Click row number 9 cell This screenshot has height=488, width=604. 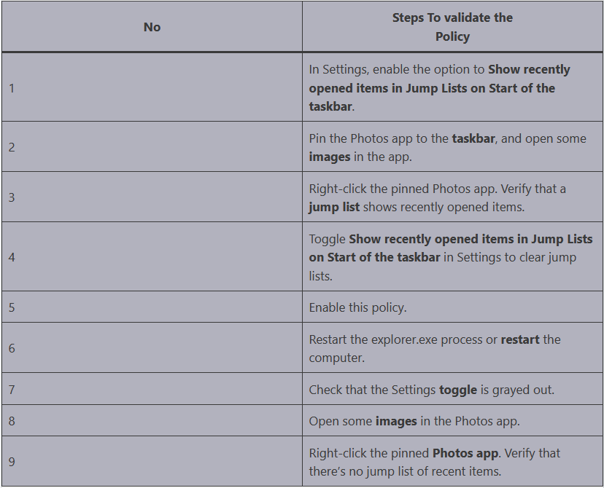pos(152,462)
